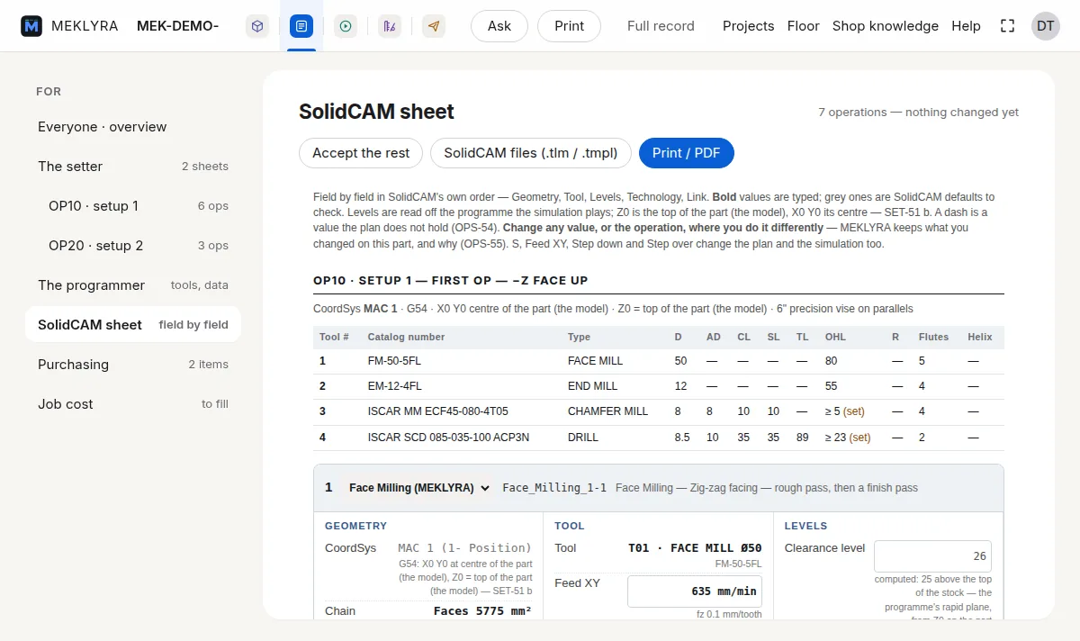Screen dimensions: 1080x641
Task: Click the orange paper plane send icon
Action: [x=434, y=26]
